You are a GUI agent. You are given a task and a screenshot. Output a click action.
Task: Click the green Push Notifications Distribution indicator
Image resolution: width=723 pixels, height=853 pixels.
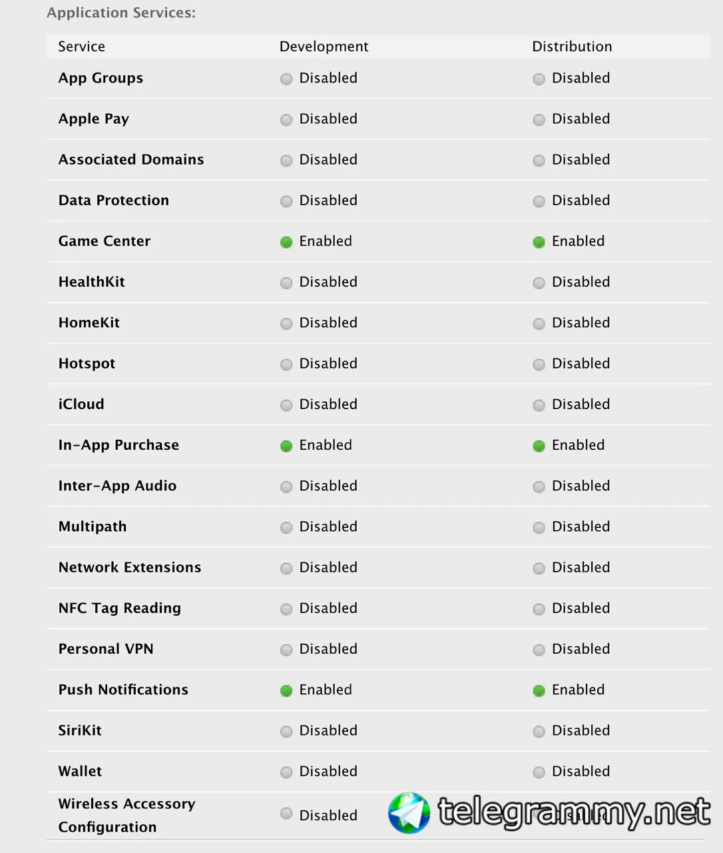coord(539,690)
